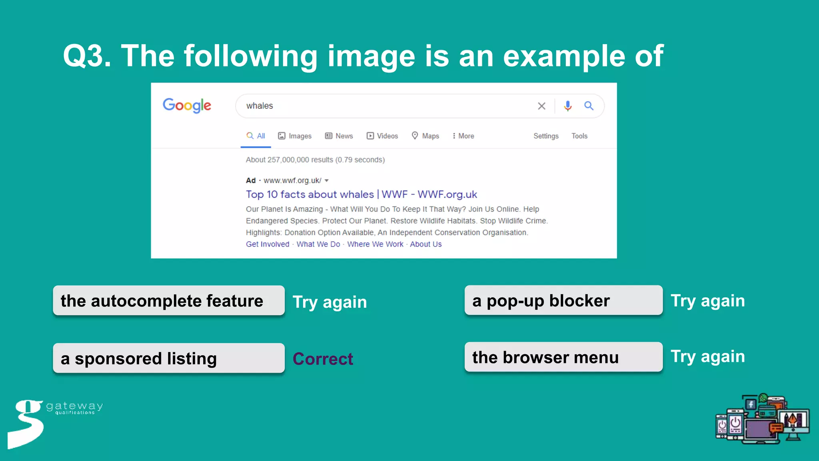Expand the More options menu

(x=463, y=136)
